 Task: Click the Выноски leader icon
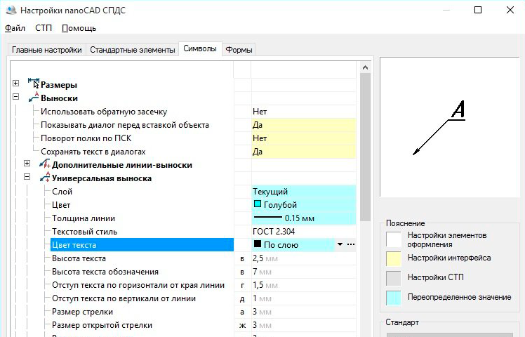(34, 97)
